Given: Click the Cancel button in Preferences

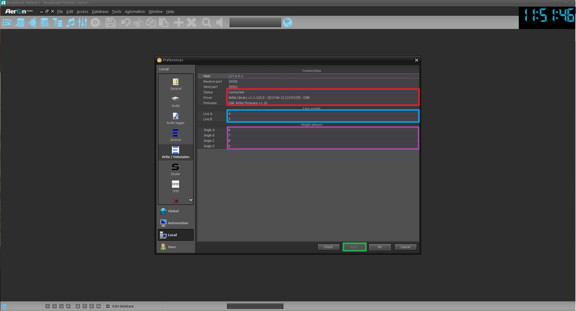Looking at the screenshot, I should pyautogui.click(x=405, y=247).
